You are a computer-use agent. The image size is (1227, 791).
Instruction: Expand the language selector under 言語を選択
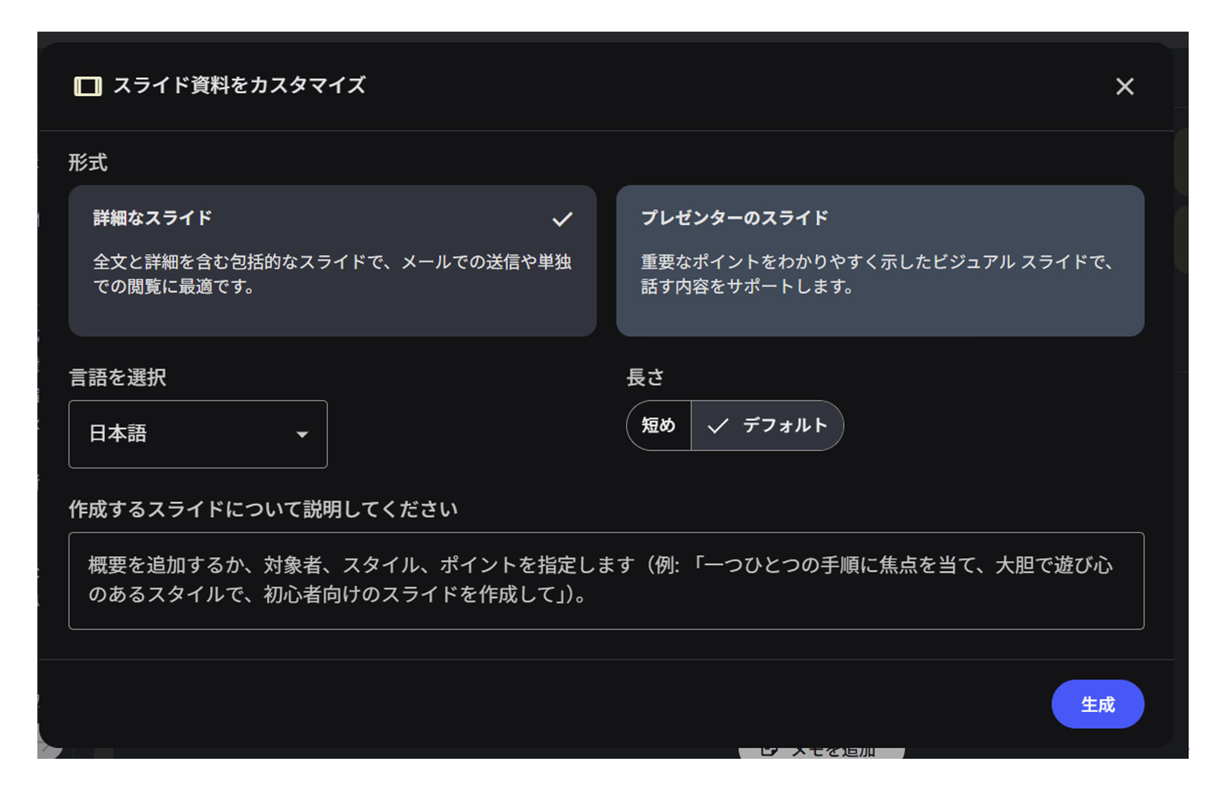click(x=198, y=434)
